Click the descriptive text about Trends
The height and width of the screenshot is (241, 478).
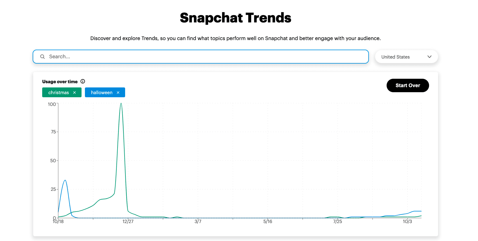click(236, 38)
